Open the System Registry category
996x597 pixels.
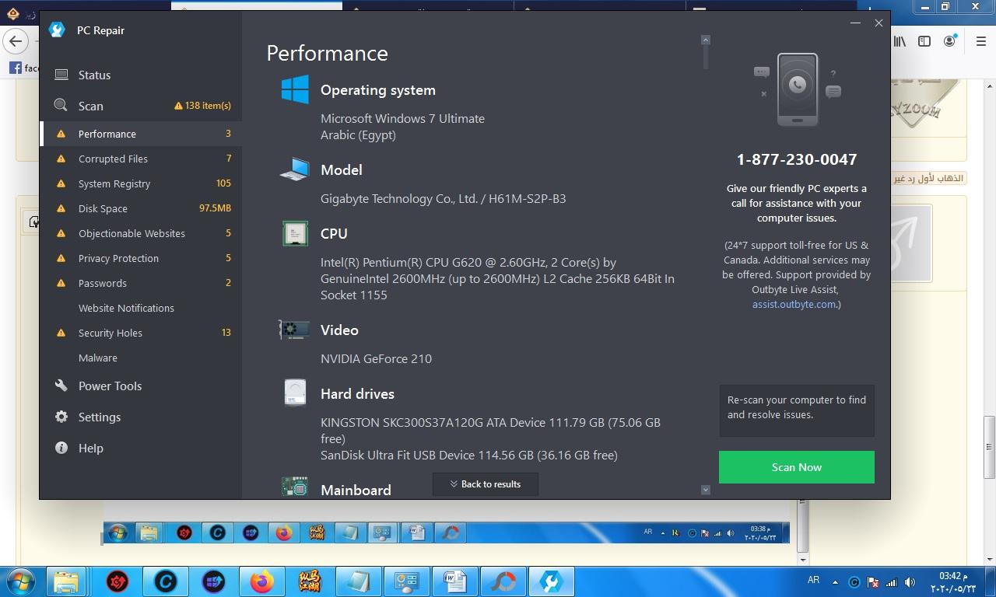tap(141, 183)
